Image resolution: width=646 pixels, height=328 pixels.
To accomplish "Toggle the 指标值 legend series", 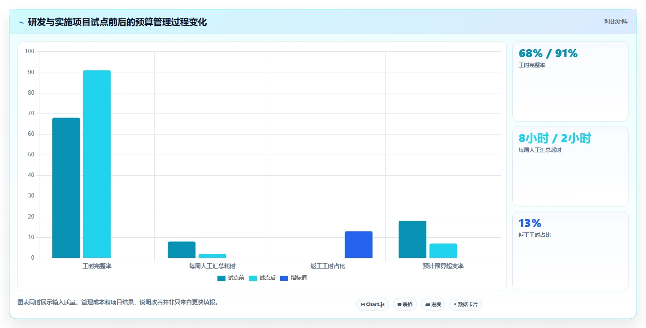I will coord(293,278).
